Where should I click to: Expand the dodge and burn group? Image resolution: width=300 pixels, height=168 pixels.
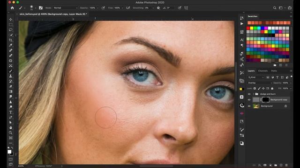[254, 94]
